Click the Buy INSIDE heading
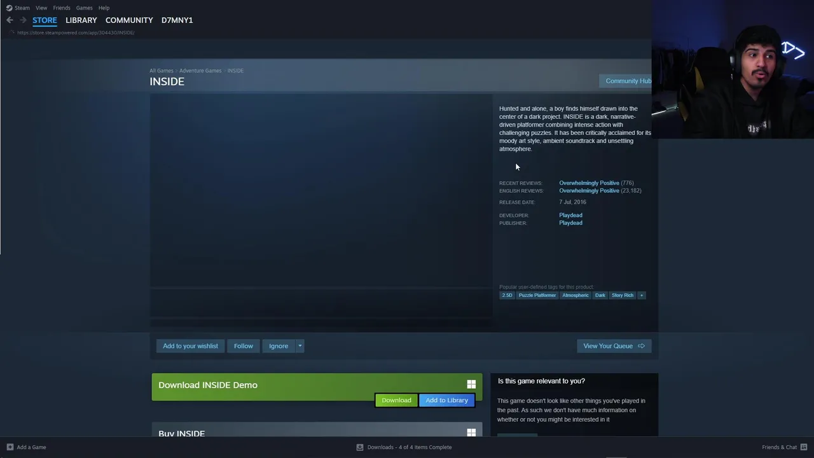Image resolution: width=814 pixels, height=458 pixels. pyautogui.click(x=181, y=433)
